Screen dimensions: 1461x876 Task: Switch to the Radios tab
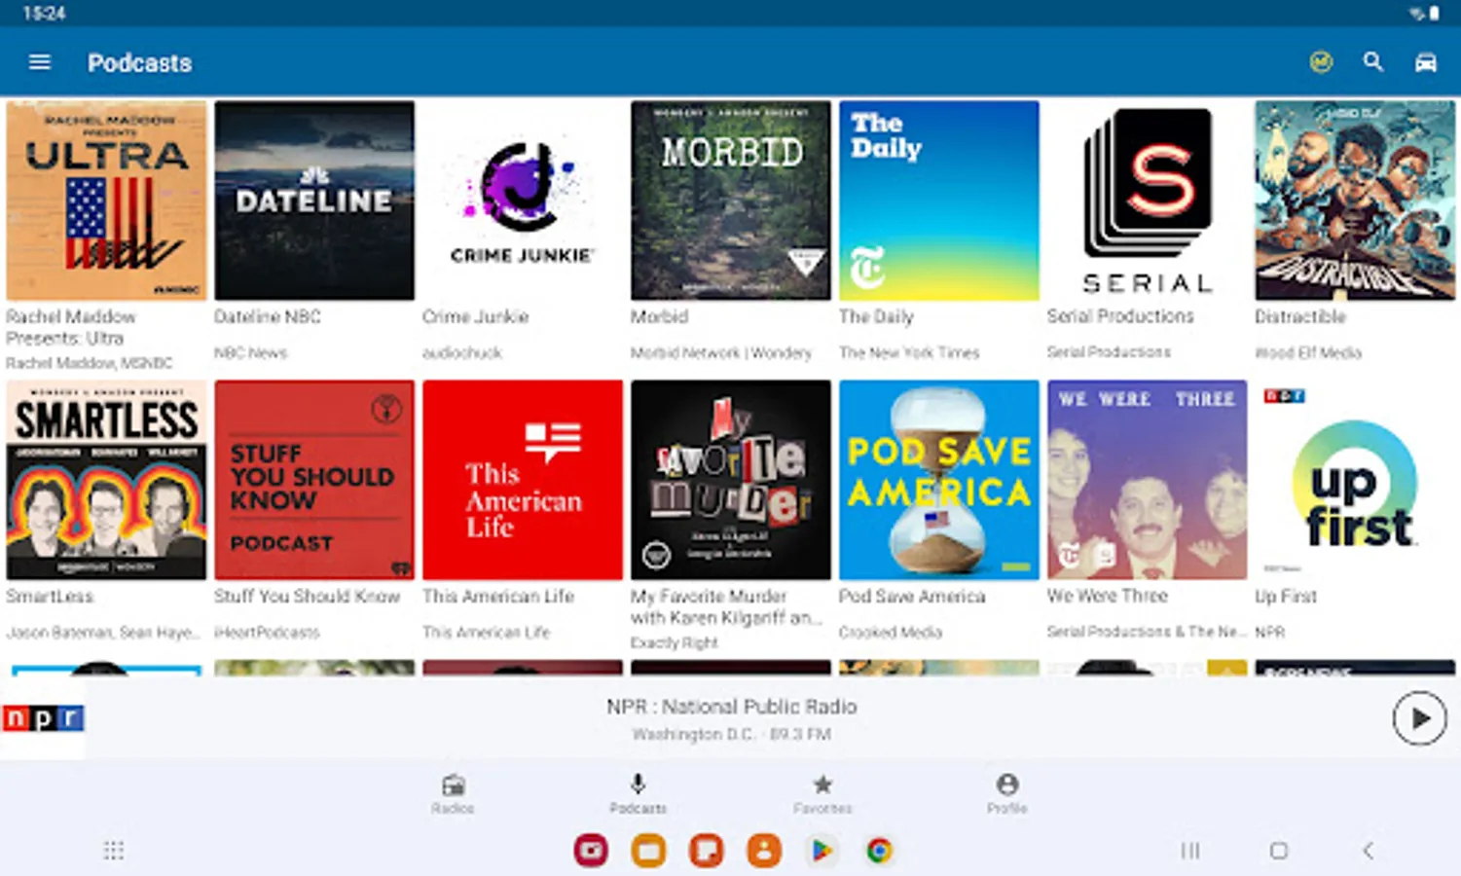[453, 793]
